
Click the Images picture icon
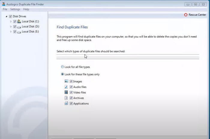tap(66, 81)
